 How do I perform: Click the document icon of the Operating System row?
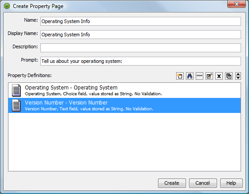click(x=16, y=90)
